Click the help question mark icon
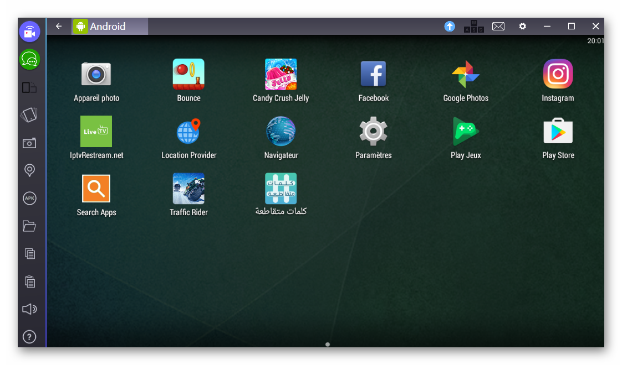This screenshot has width=622, height=365. (29, 336)
